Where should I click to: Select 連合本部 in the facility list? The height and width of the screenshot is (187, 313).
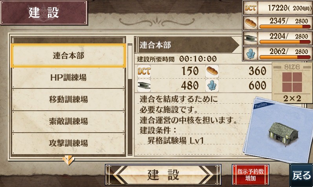pyautogui.click(x=68, y=56)
